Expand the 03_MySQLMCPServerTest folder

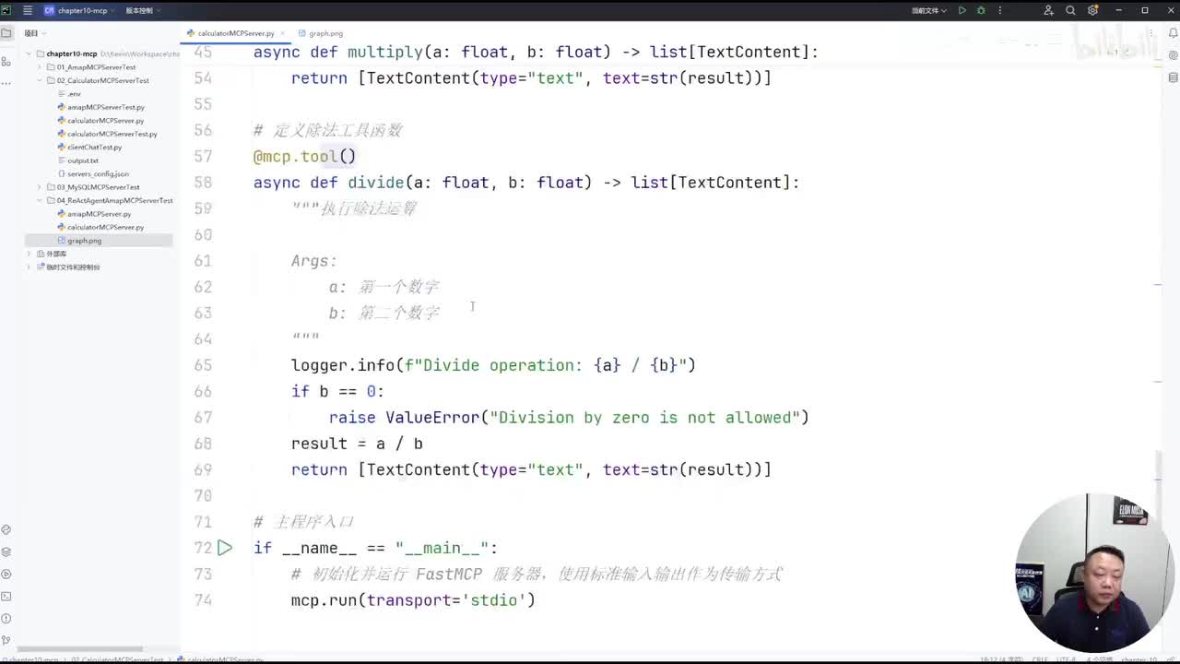coord(40,187)
